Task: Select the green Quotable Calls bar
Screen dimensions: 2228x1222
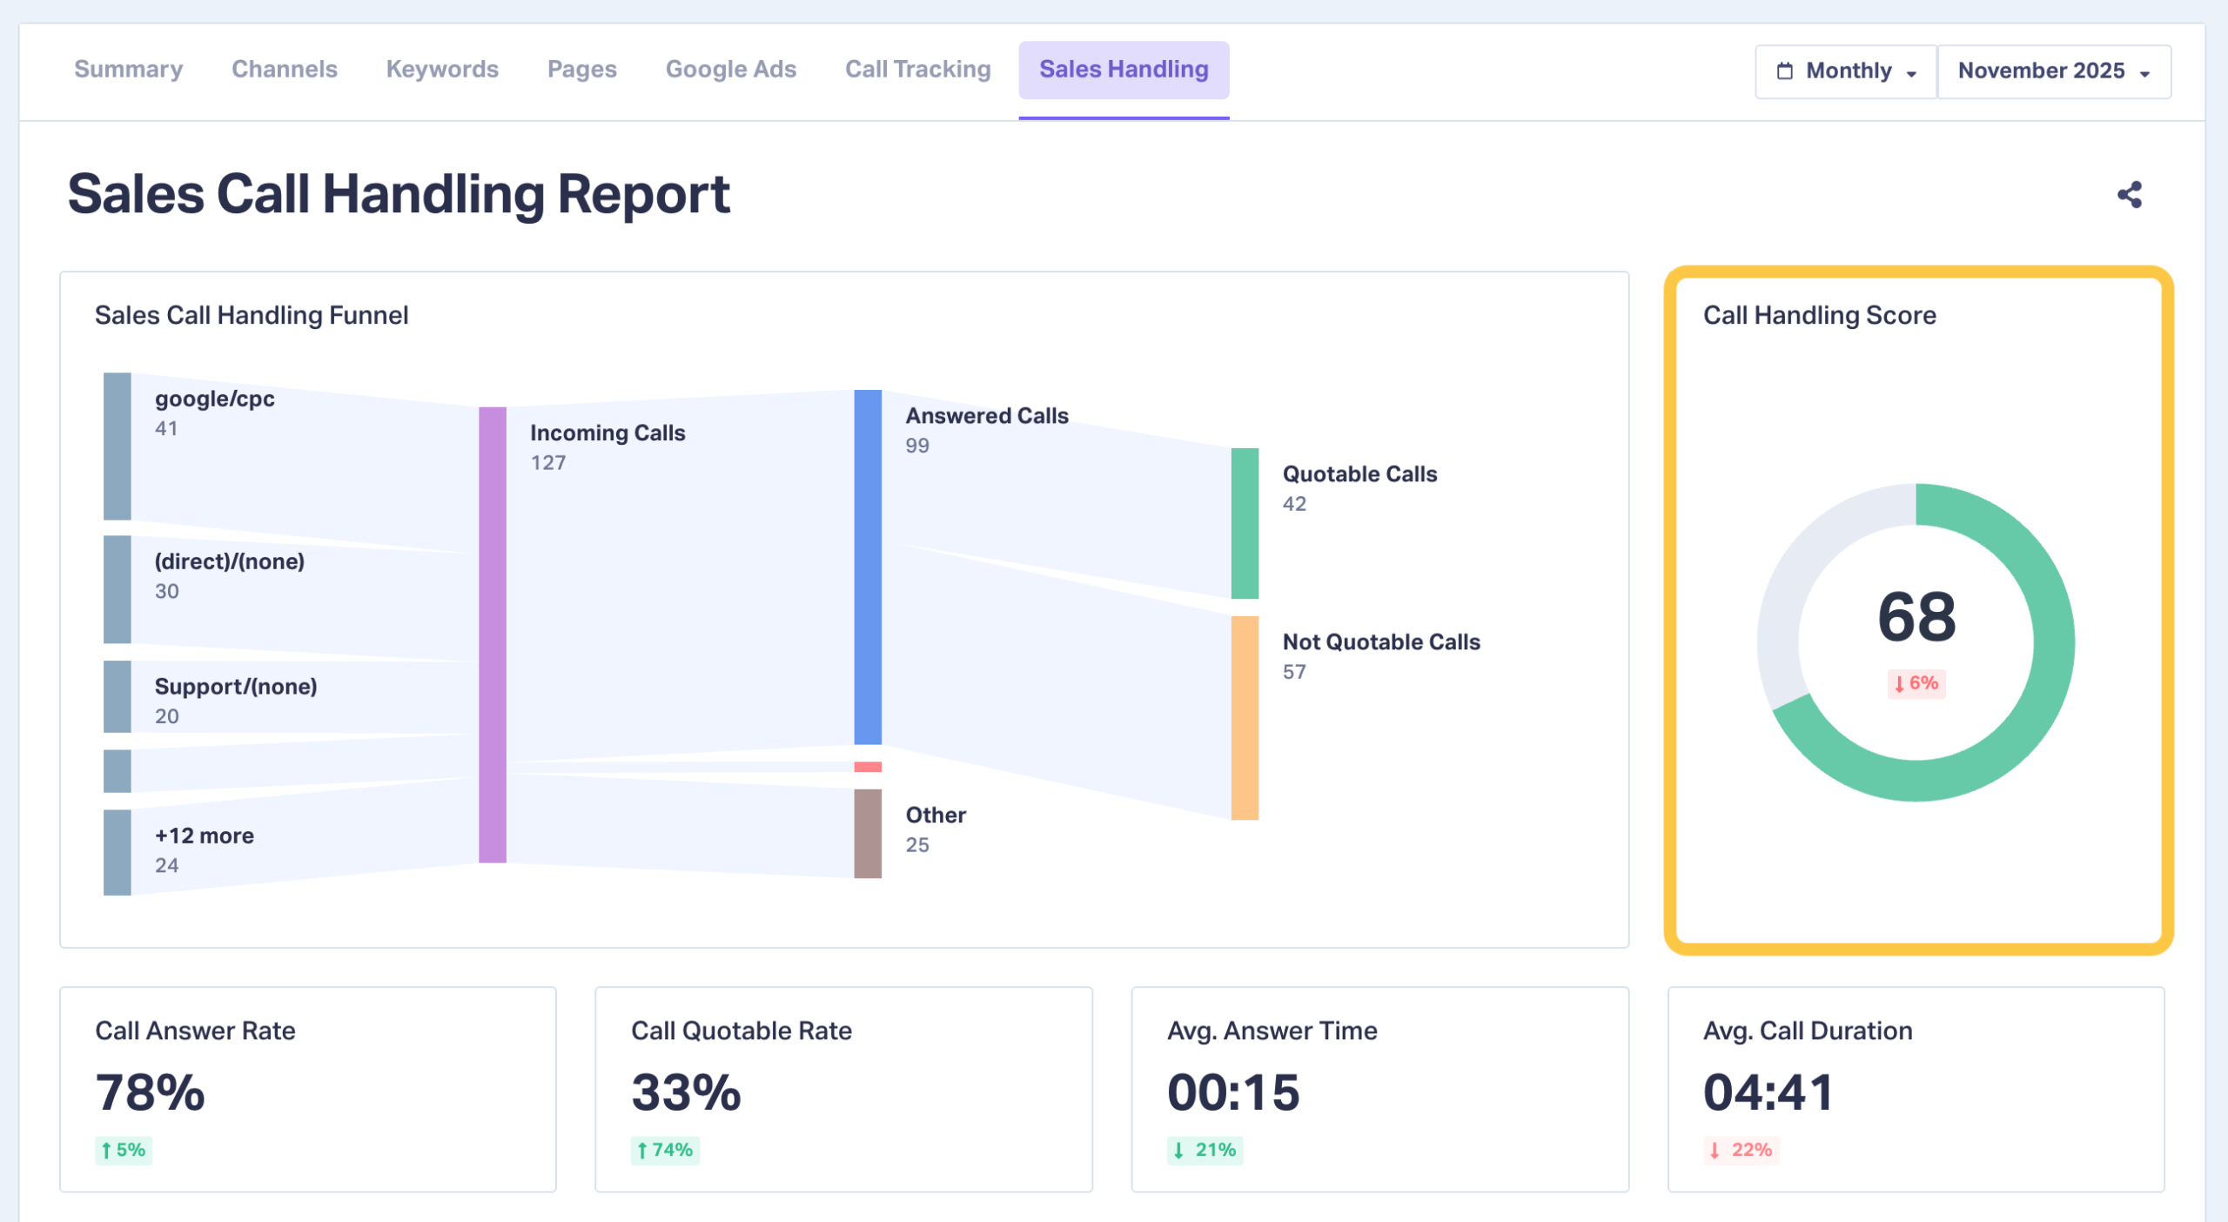Action: click(1244, 523)
